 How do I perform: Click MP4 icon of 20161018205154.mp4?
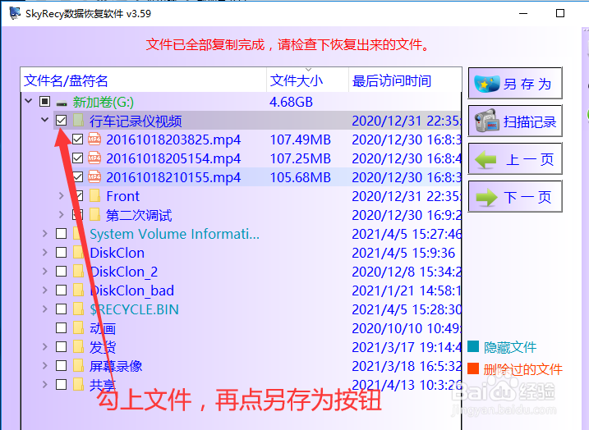(x=94, y=158)
